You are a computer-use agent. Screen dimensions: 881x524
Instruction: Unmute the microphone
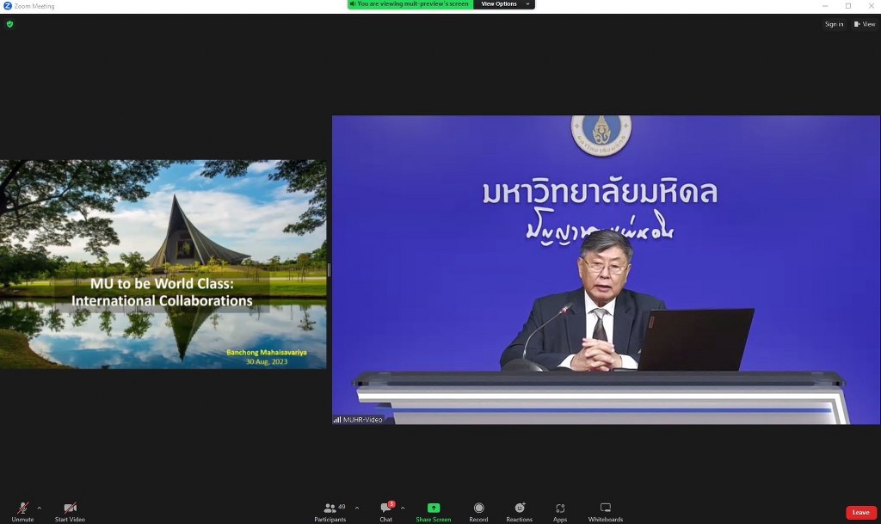[x=22, y=509]
